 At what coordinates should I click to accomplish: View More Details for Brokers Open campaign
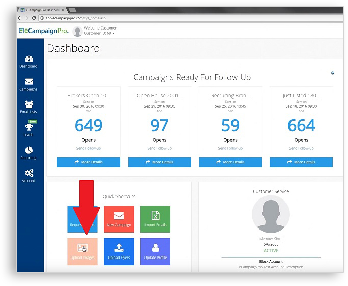coord(89,162)
